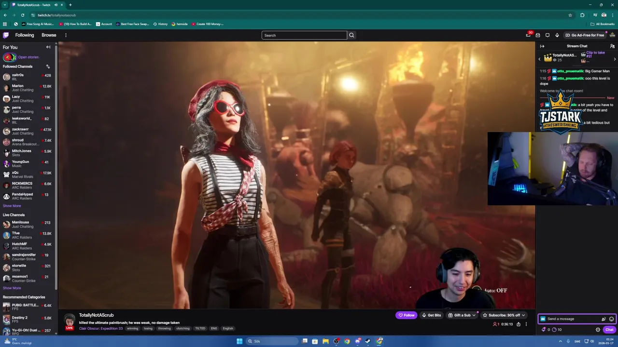Open zaitr0s channel in sidebar
This screenshot has width=618, height=347.
(27, 77)
